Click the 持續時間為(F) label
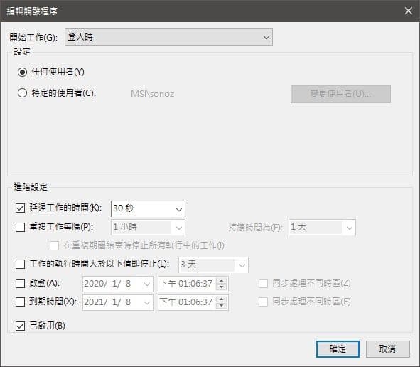420x367 pixels. coord(256,228)
